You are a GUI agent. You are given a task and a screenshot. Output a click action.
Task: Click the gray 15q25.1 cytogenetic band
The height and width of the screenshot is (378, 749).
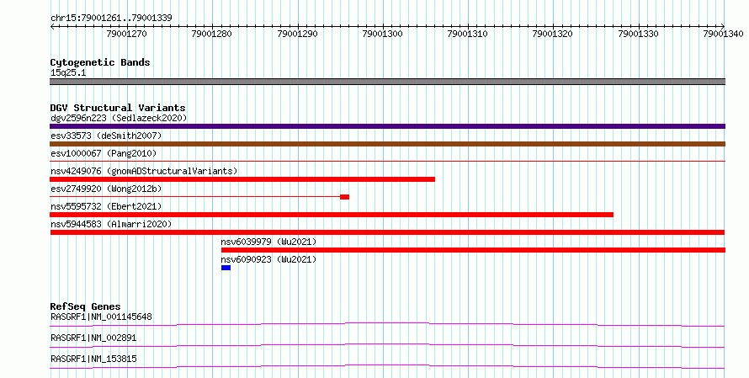click(x=387, y=82)
